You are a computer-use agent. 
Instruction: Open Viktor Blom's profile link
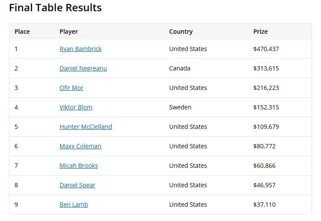tap(76, 107)
